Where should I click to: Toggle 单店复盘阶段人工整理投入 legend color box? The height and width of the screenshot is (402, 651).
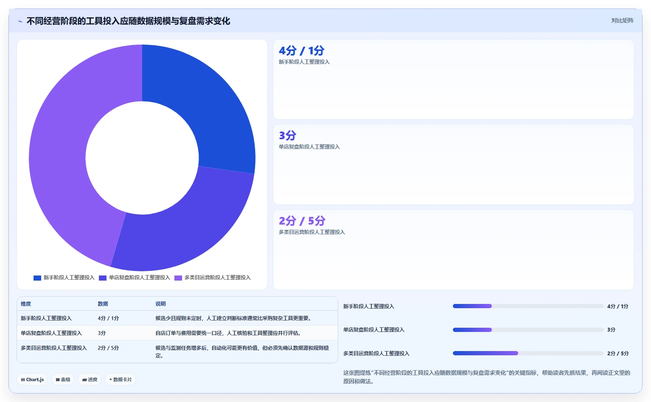coord(103,278)
